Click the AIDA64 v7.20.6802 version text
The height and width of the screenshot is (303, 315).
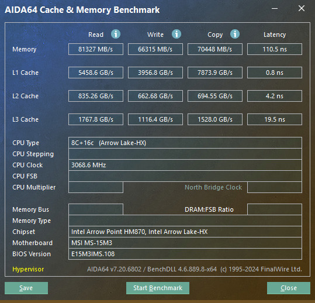pyautogui.click(x=114, y=269)
